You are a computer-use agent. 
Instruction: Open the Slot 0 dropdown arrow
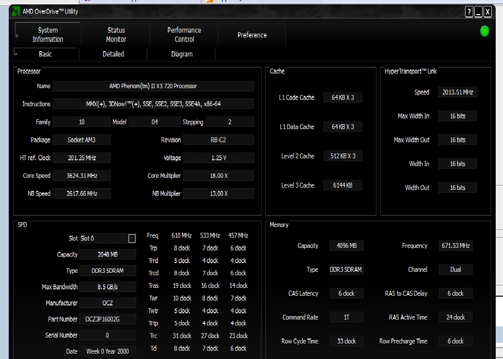pyautogui.click(x=132, y=238)
